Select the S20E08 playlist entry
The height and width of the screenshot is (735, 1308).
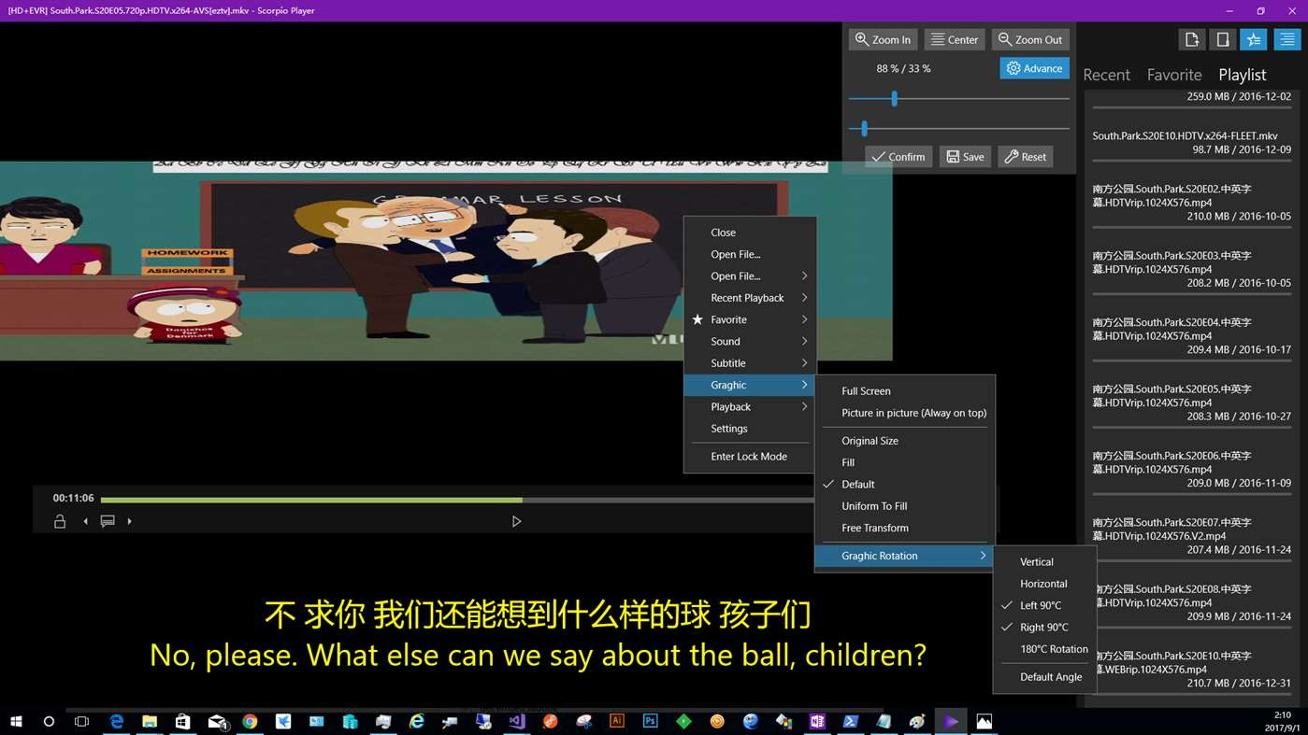point(1191,602)
